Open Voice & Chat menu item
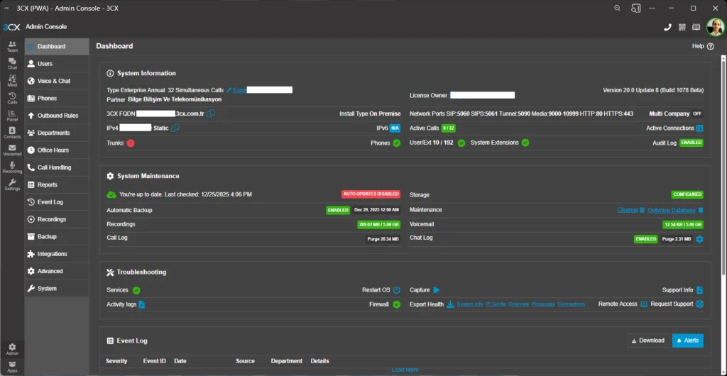Image resolution: width=727 pixels, height=376 pixels. (x=57, y=81)
